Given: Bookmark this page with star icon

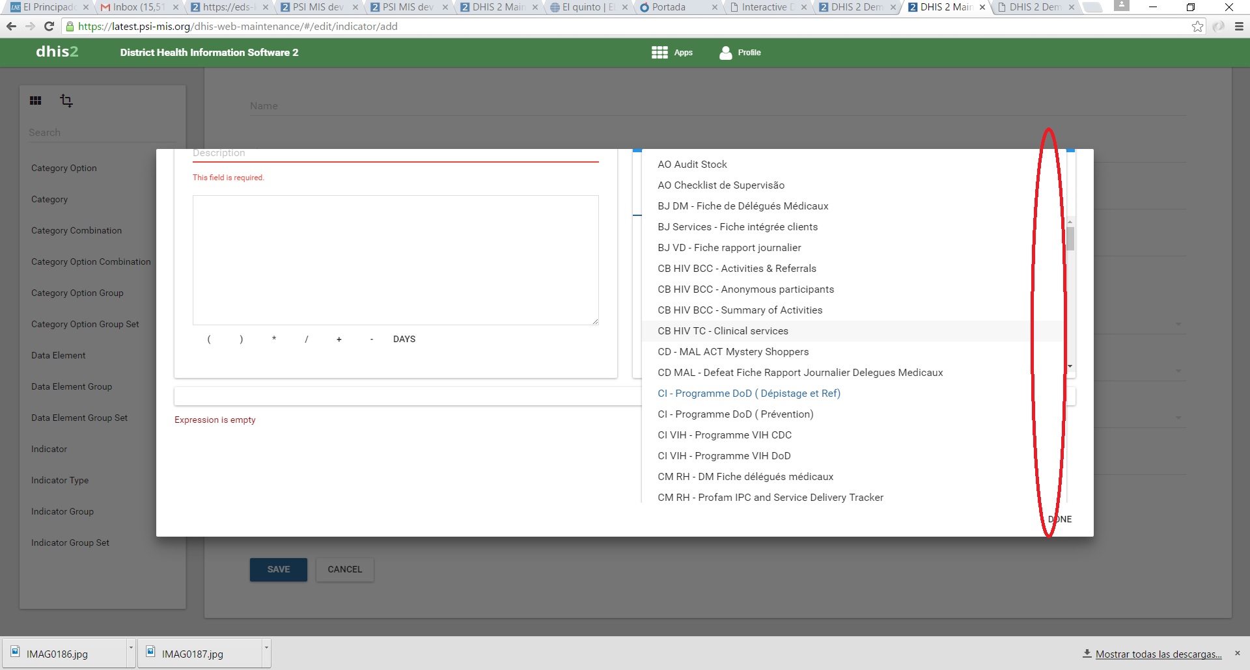Looking at the screenshot, I should point(1197,27).
